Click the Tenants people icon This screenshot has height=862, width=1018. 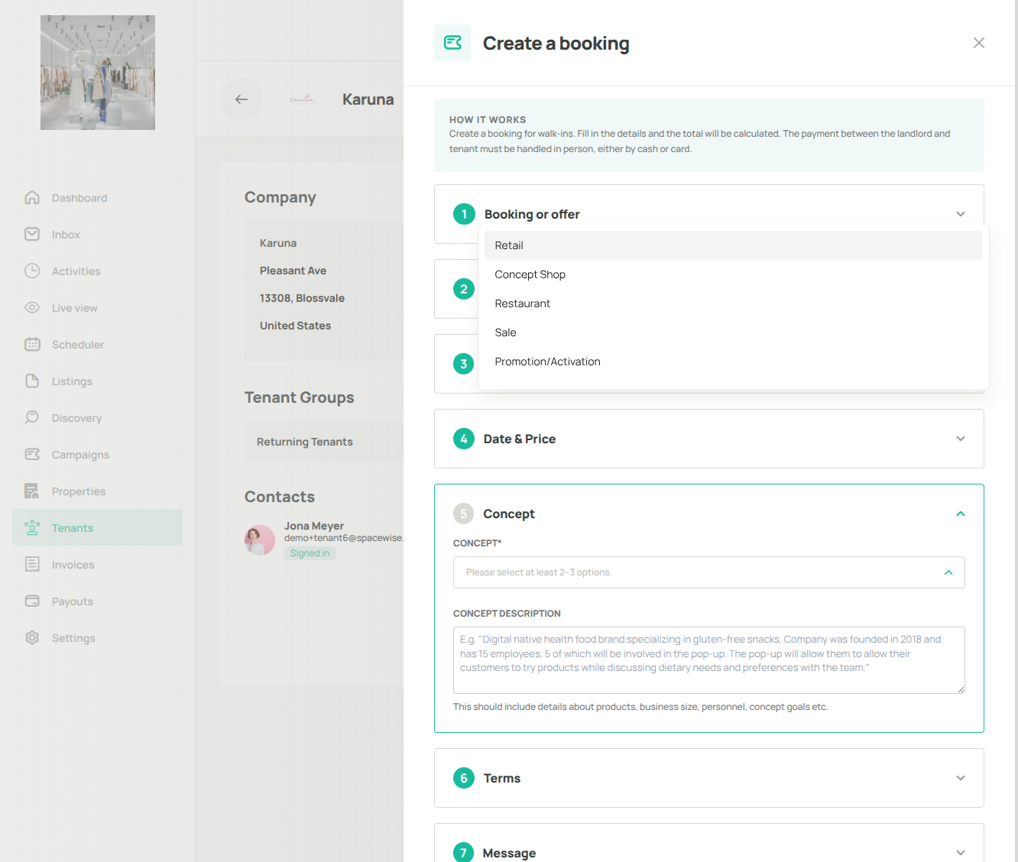coord(32,528)
